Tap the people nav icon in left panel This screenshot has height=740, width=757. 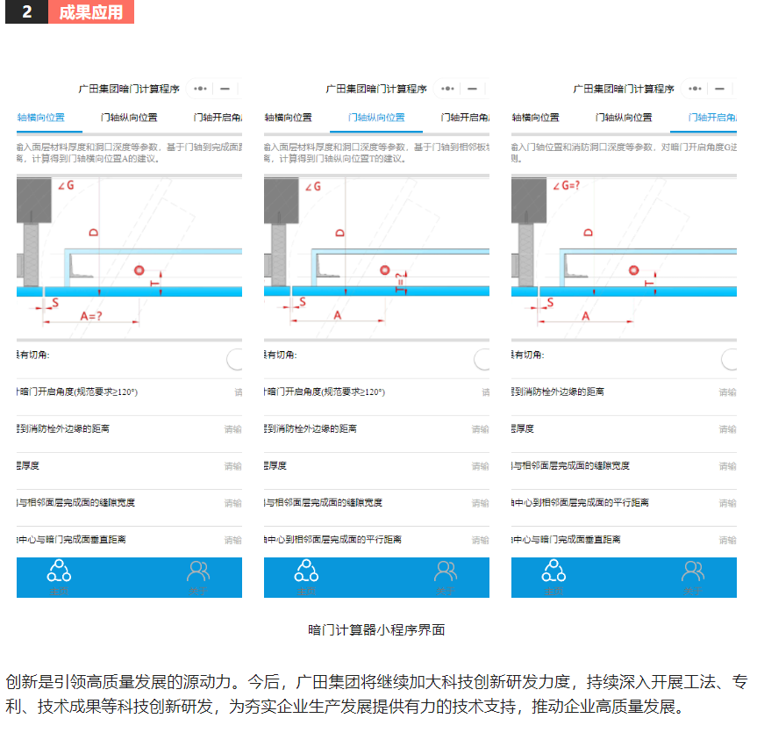pos(199,572)
